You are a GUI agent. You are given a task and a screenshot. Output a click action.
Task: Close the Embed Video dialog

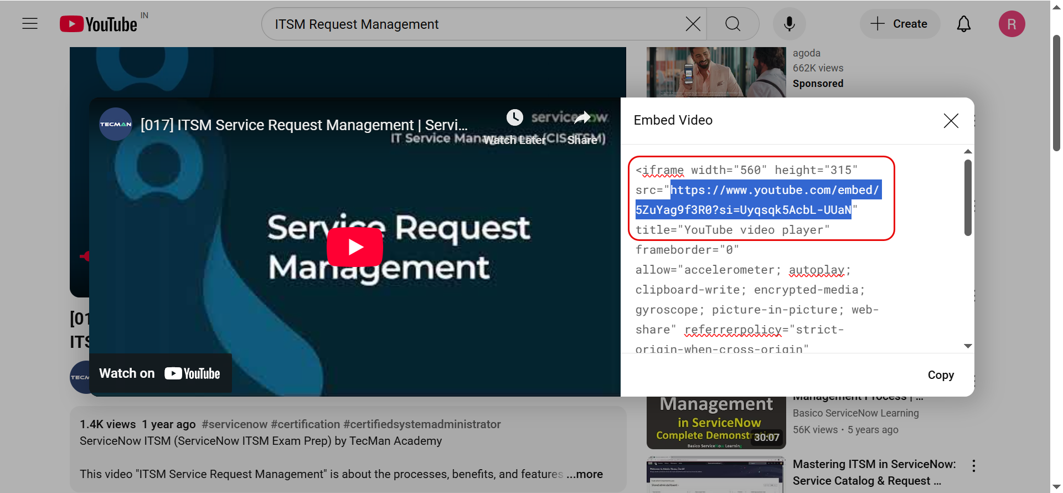click(951, 121)
